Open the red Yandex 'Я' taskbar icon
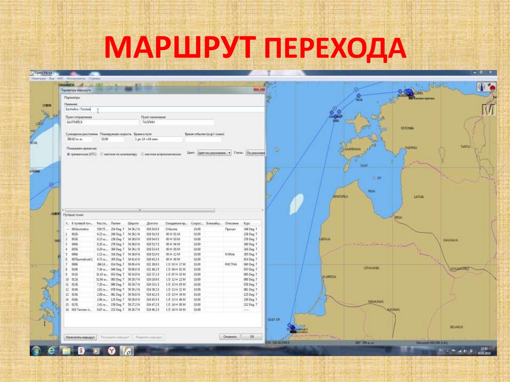The width and height of the screenshot is (510, 382). [81, 351]
